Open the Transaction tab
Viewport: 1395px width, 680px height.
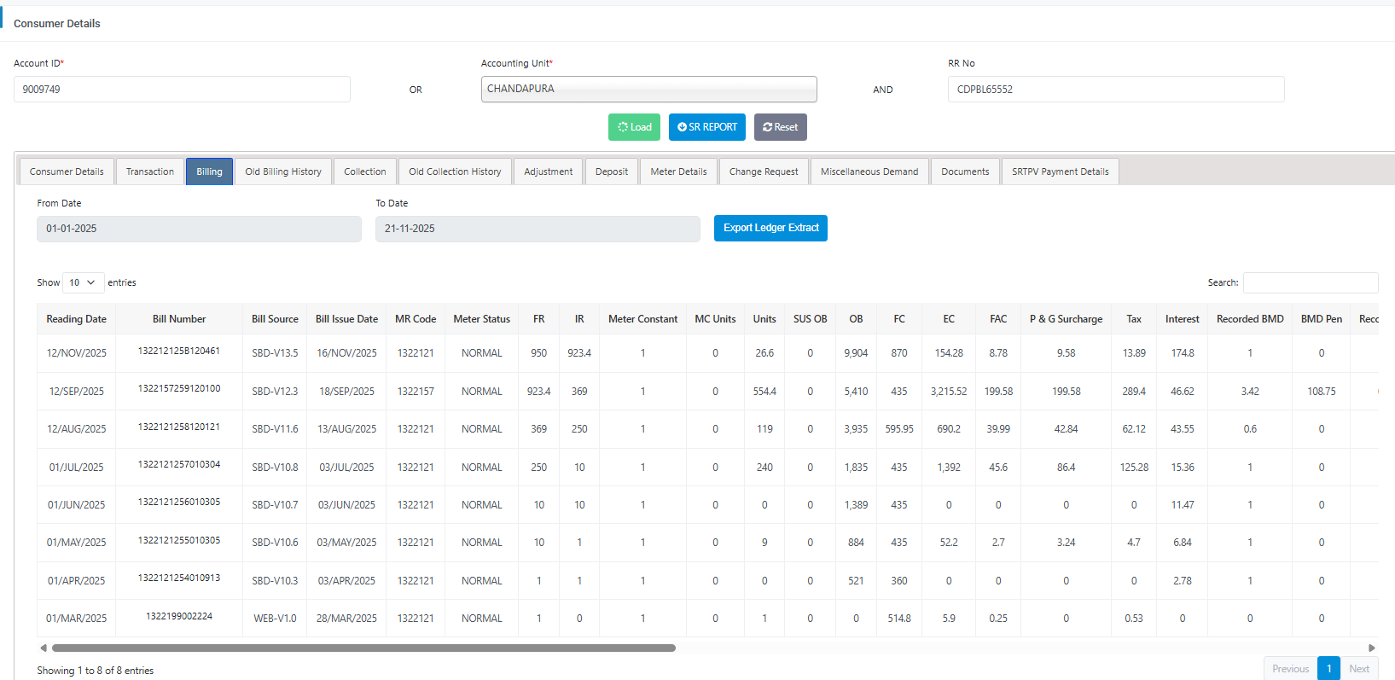(x=150, y=171)
